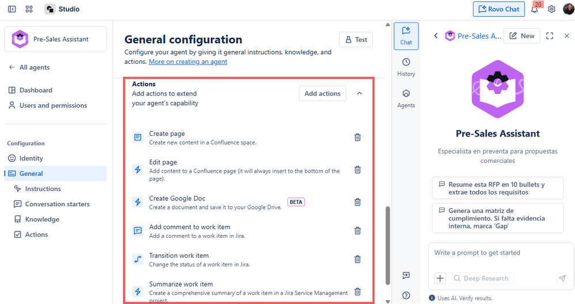Click the vertical scrollbar thumb
The width and height of the screenshot is (575, 304).
point(388,245)
